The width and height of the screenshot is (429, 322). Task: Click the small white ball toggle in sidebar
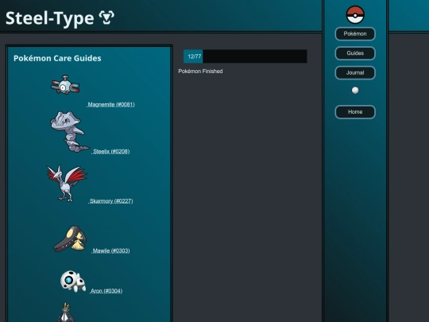(355, 91)
